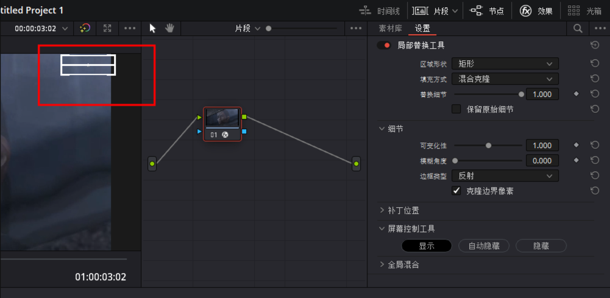Uncheck 克隆边界像素 checkbox
The image size is (610, 298).
(x=456, y=191)
